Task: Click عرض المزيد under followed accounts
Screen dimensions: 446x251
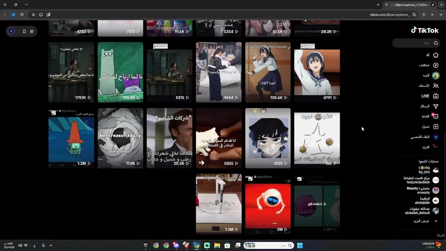Action: coord(421,221)
